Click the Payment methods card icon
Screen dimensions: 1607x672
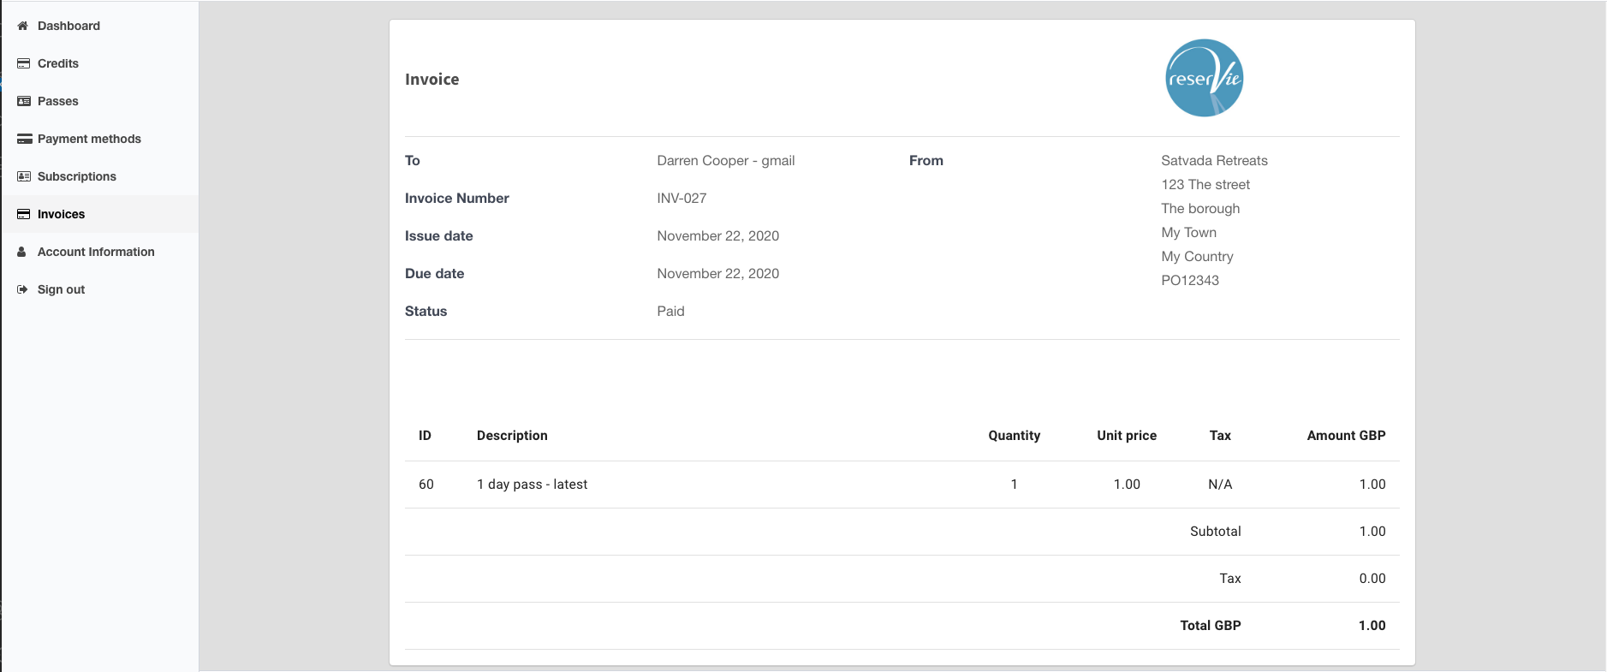25,139
